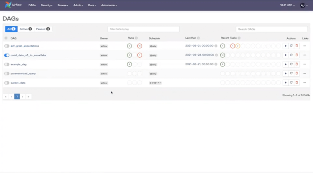Open the Security dropdown menu
The width and height of the screenshot is (313, 173).
[x=47, y=5]
